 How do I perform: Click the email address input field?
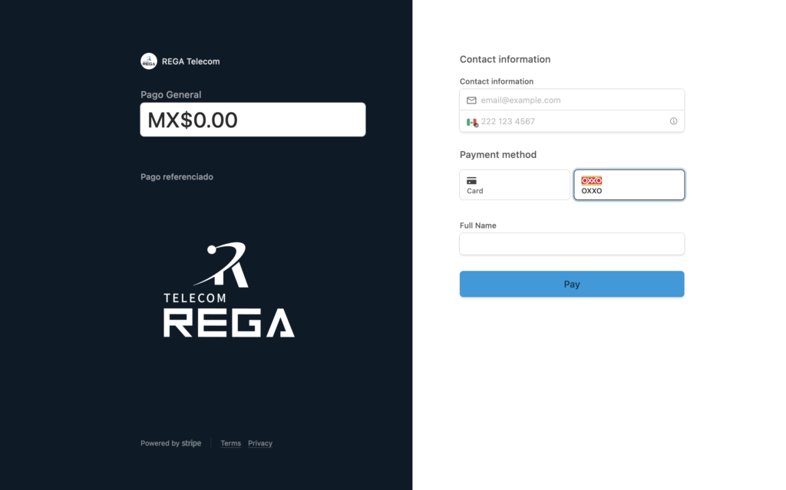572,100
